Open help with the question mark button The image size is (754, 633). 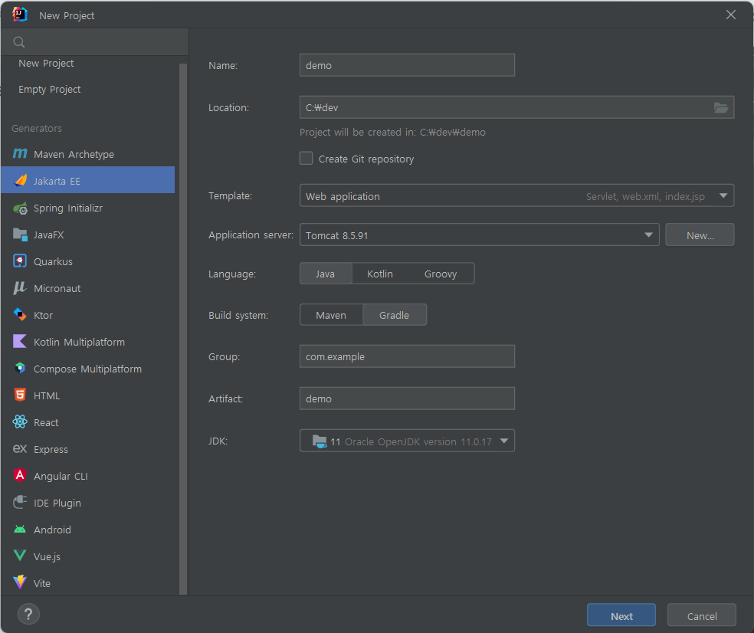coord(28,615)
